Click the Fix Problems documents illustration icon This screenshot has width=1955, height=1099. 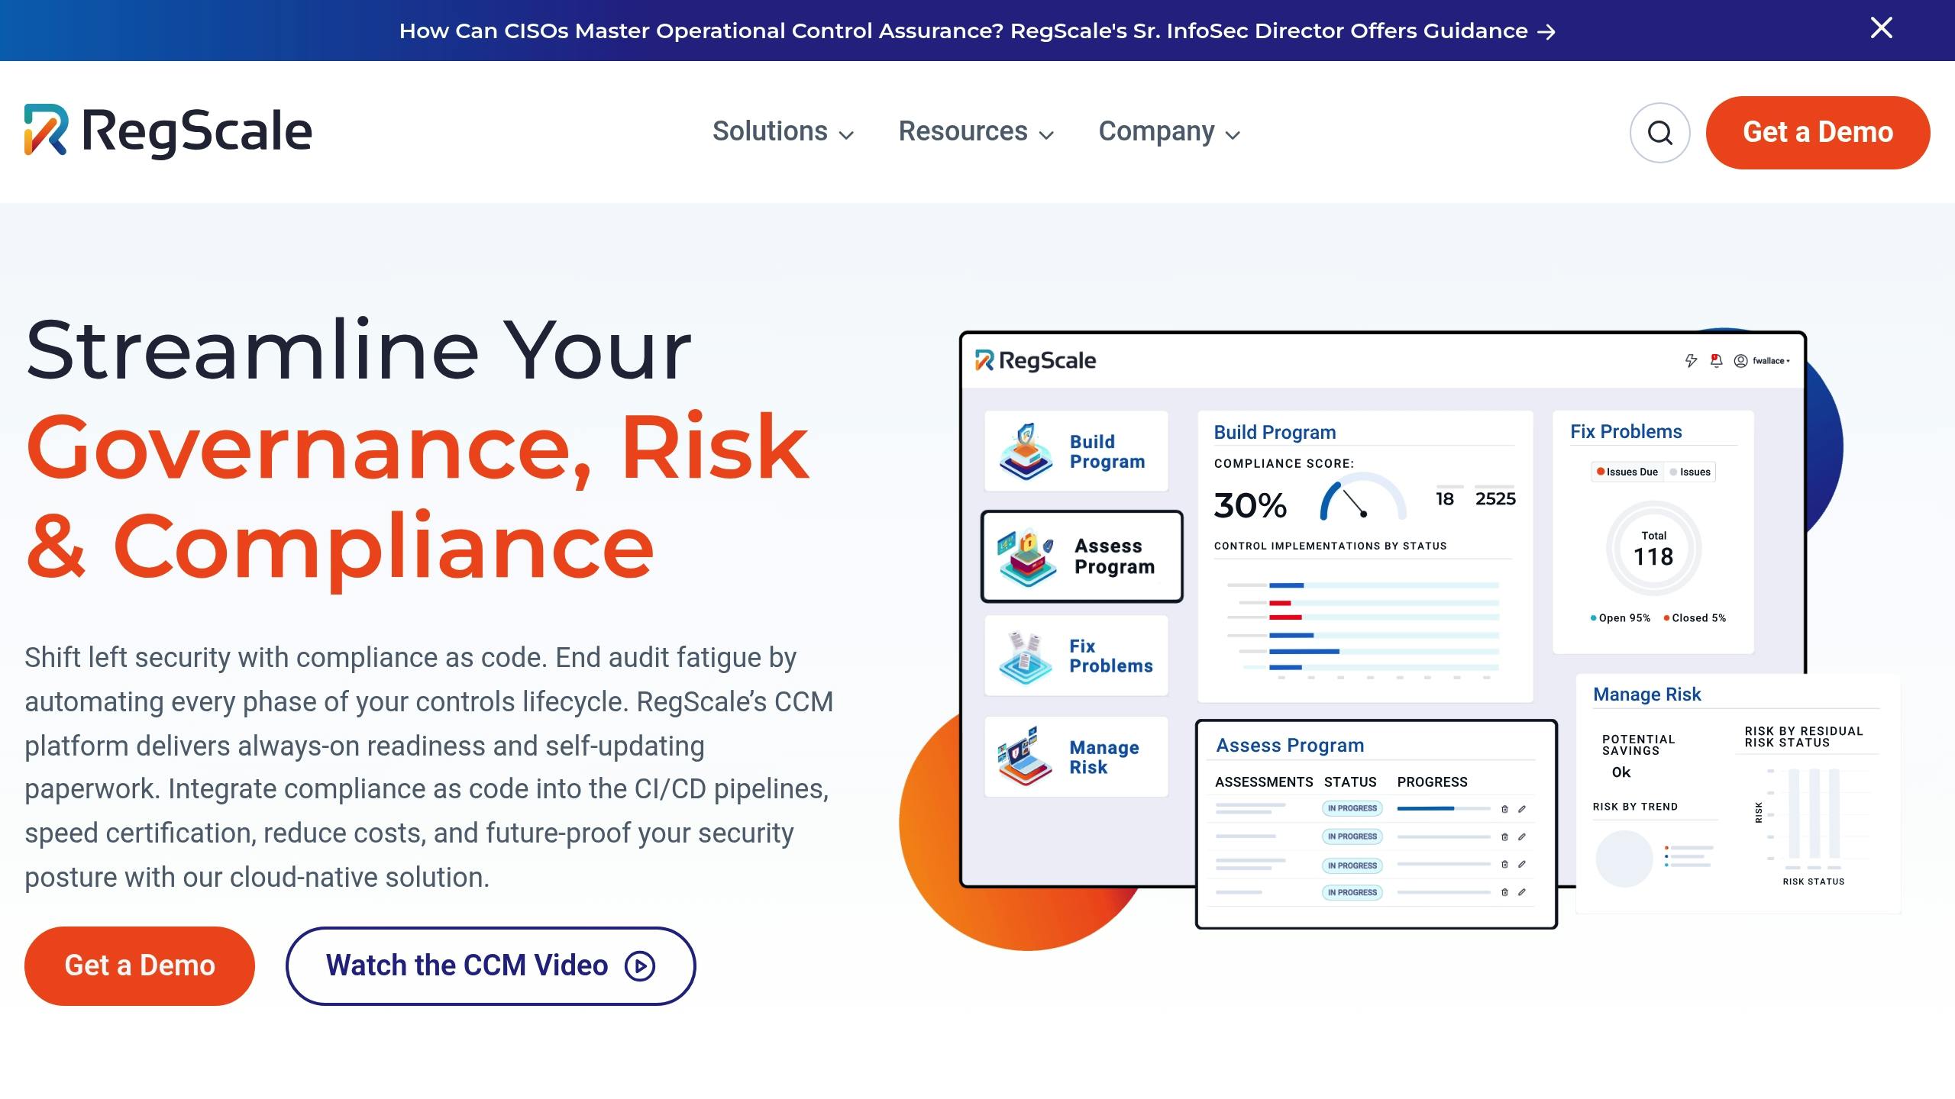pyautogui.click(x=1025, y=657)
